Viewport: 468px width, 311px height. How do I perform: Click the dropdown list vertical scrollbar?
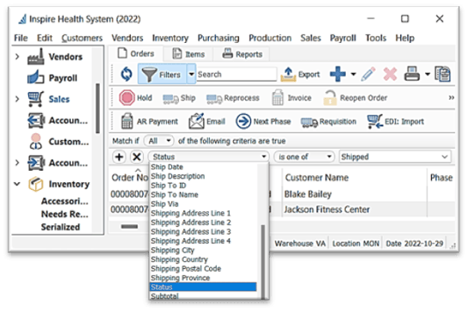(x=263, y=262)
